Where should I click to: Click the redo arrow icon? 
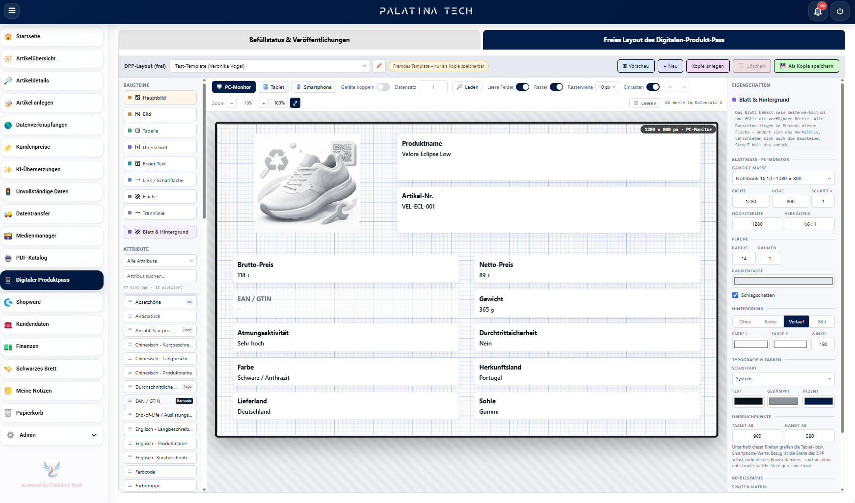684,87
